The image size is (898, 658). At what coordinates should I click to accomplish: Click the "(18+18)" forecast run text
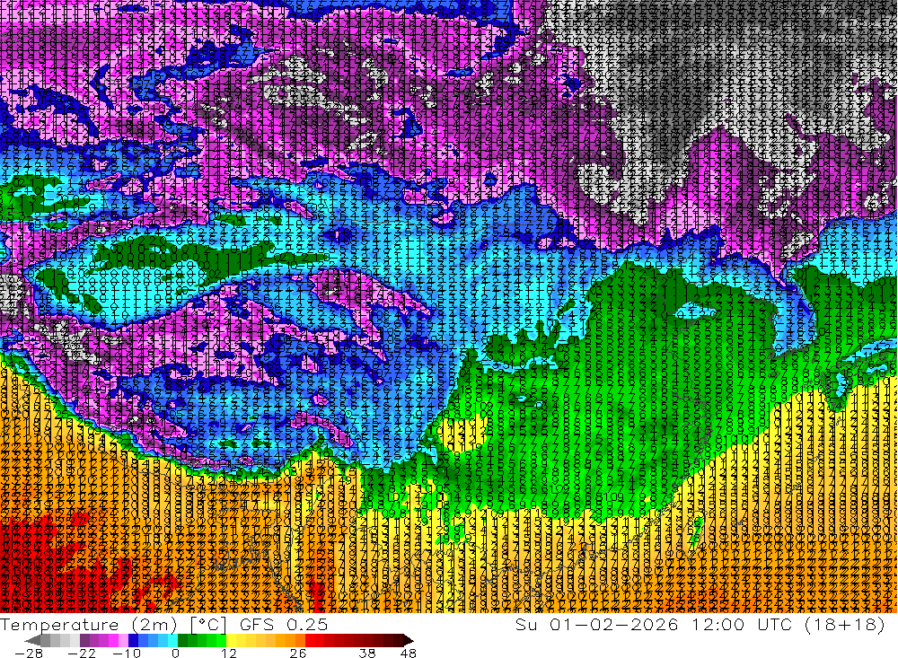pyautogui.click(x=843, y=624)
